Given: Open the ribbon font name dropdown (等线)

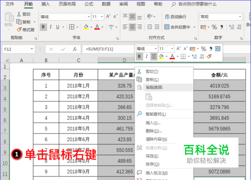Looking at the screenshot, I should click(x=89, y=16).
